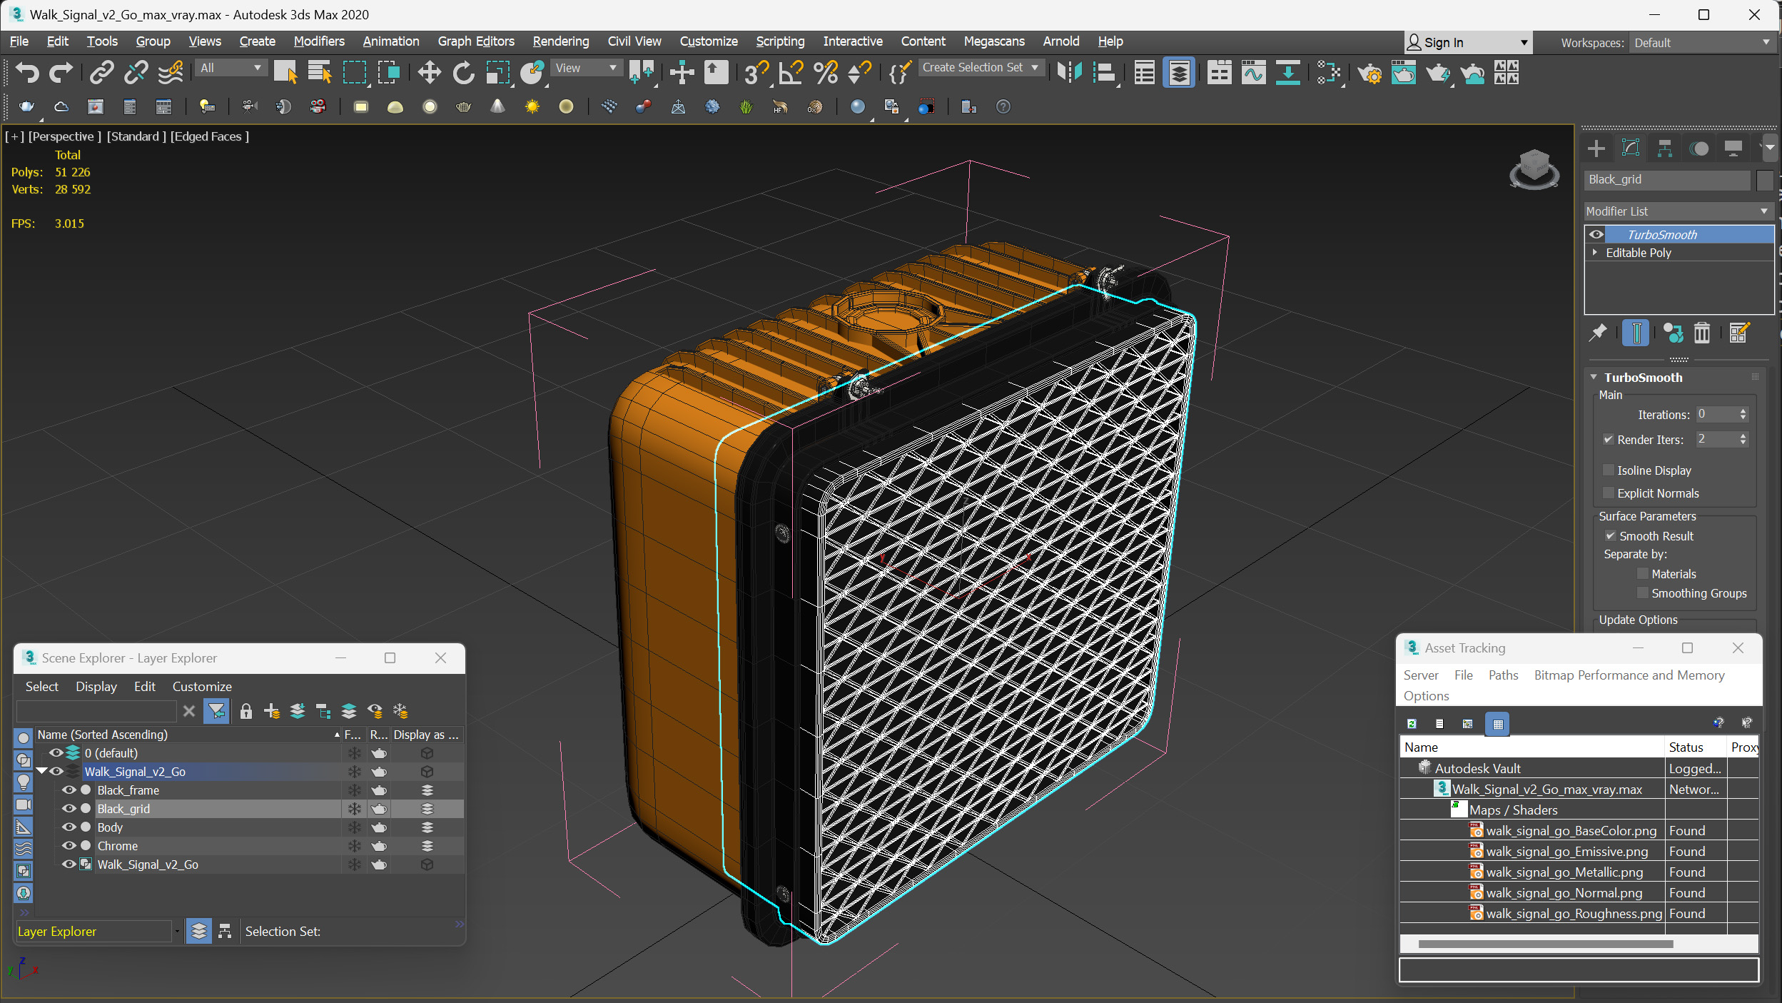Screen dimensions: 1782x1003
Task: Toggle Smooth Result checkbox
Action: [x=1610, y=536]
